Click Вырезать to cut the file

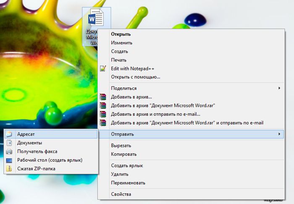121,146
